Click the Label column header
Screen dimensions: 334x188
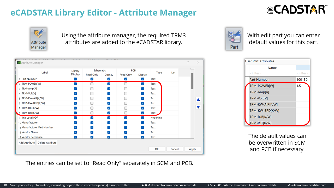pos(45,73)
